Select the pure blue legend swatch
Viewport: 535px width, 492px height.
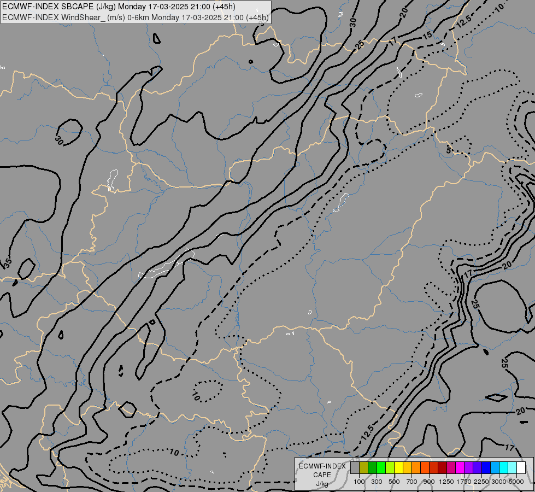(x=486, y=468)
